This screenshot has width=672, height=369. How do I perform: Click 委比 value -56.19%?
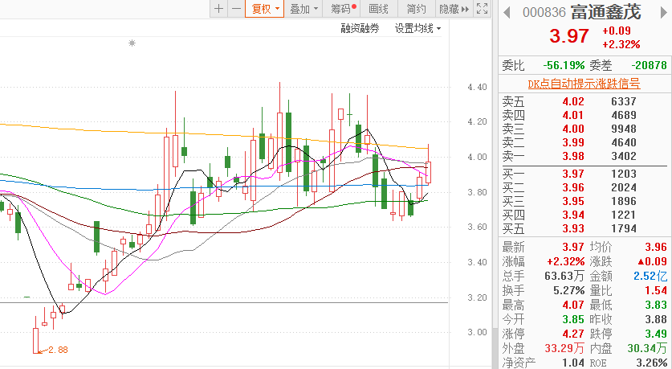(x=564, y=66)
